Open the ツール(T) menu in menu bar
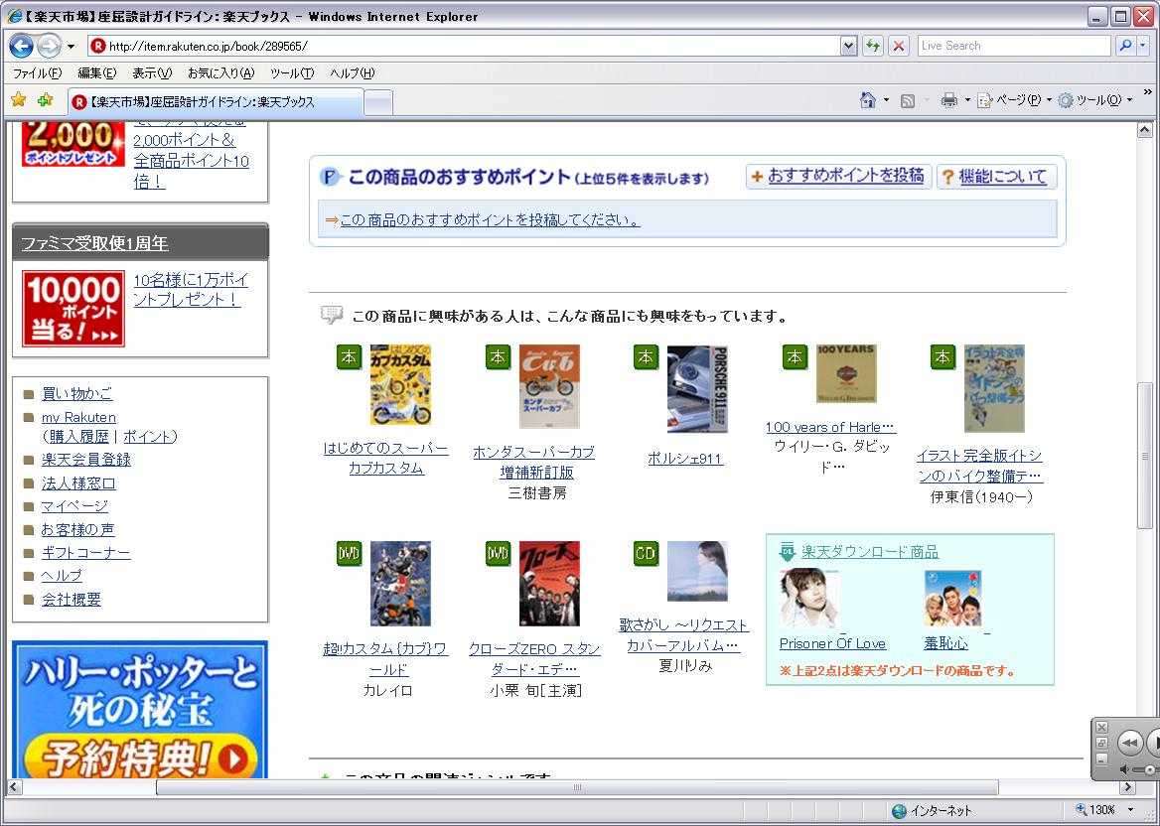The height and width of the screenshot is (826, 1160). [291, 72]
